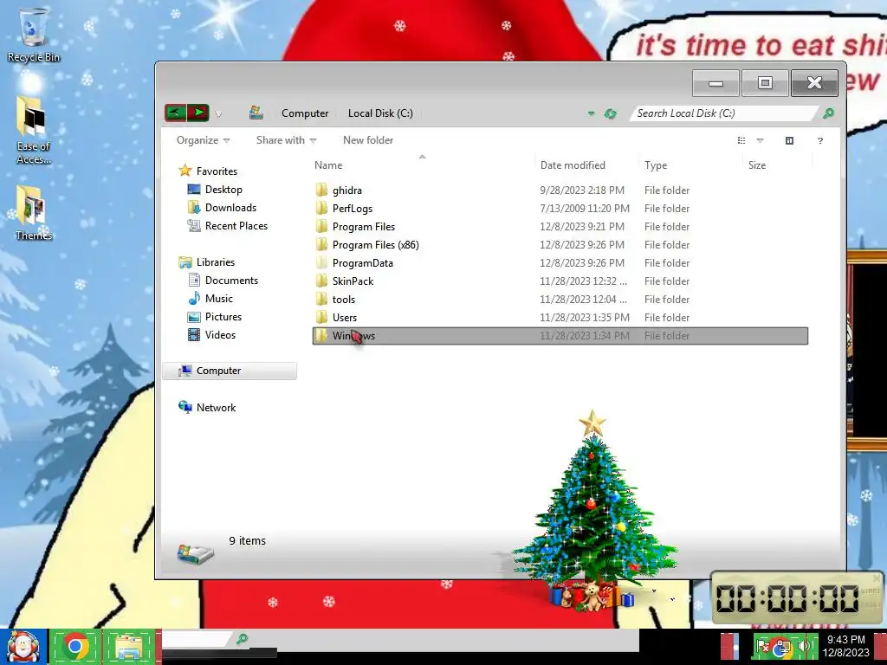Launch Chrome from the taskbar
887x665 pixels.
pos(76,646)
